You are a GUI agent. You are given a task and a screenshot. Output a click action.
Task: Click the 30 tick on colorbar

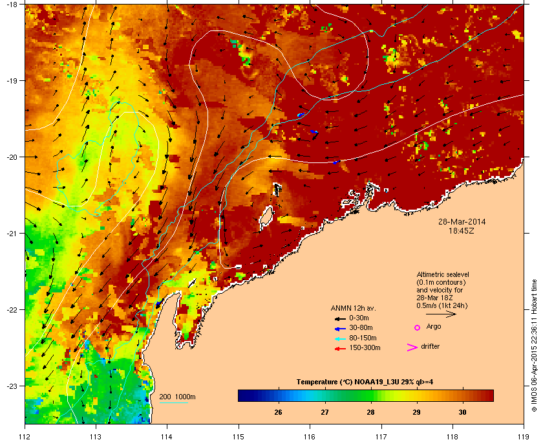point(463,412)
